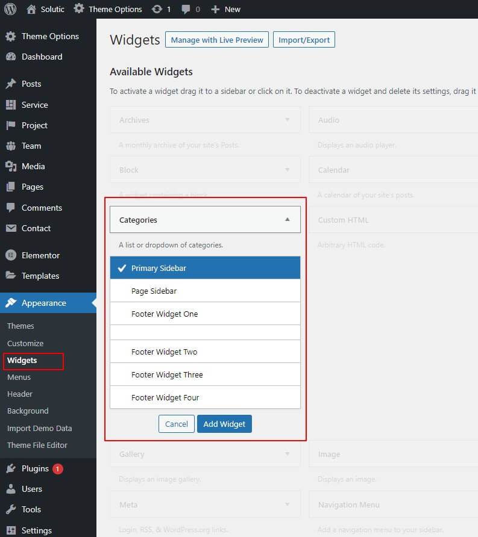Open the Solutic home site icon
Screen dimensions: 478x537
pos(32,9)
